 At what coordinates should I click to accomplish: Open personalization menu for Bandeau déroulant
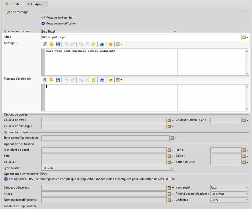tap(170, 187)
